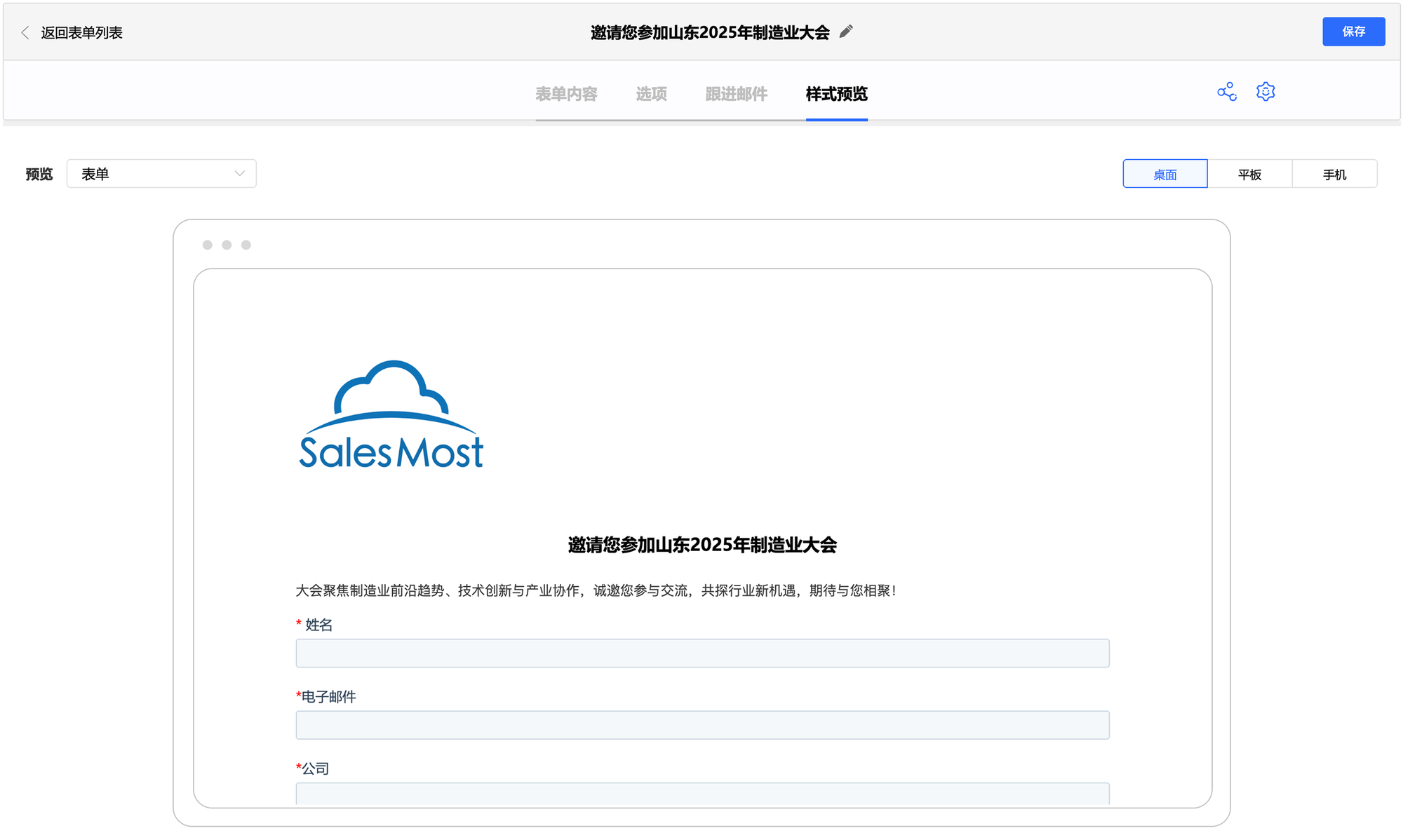Click the blue 保存 button
The width and height of the screenshot is (1403, 833).
[1353, 32]
